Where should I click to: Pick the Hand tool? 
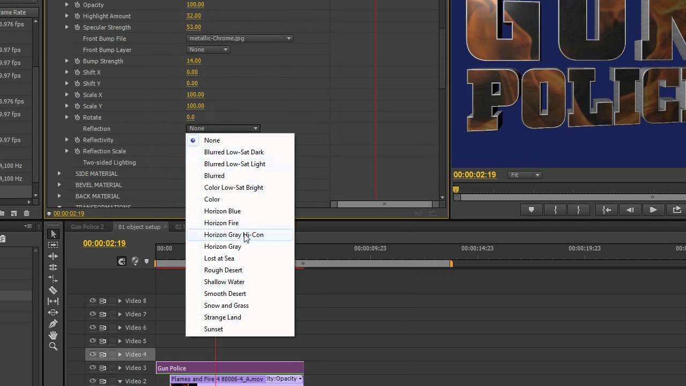pos(53,335)
